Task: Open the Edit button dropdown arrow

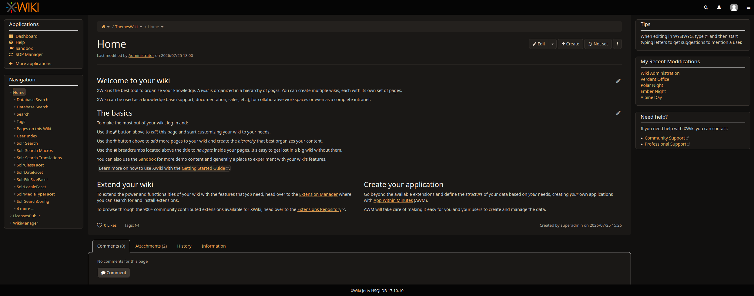Action: tap(553, 44)
